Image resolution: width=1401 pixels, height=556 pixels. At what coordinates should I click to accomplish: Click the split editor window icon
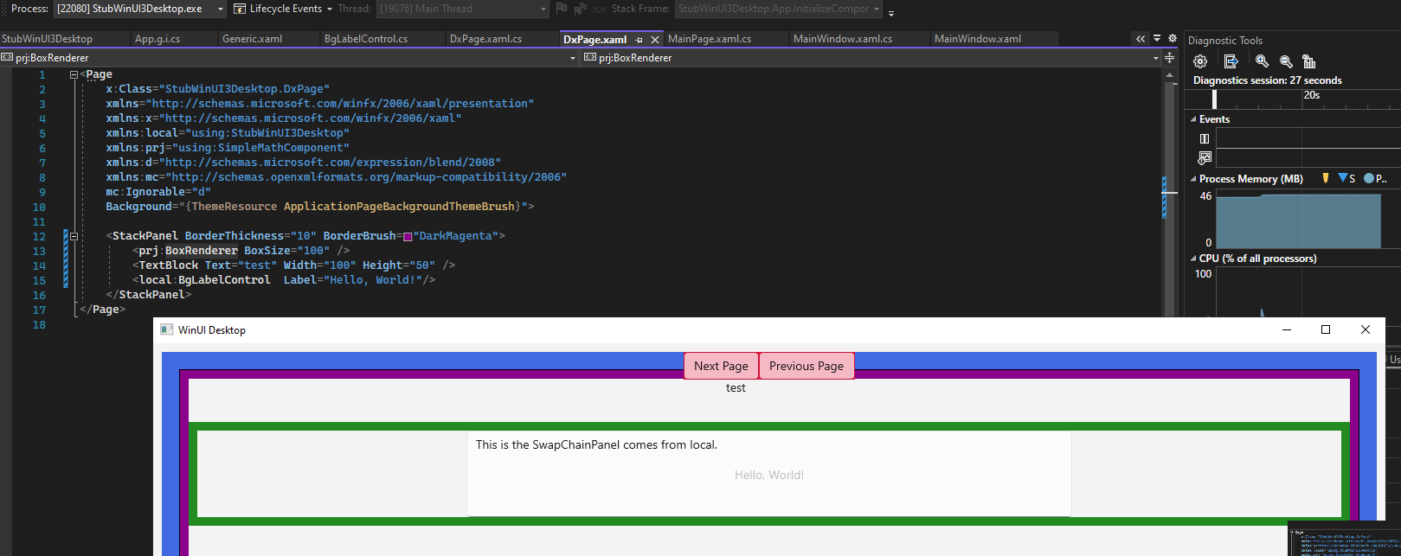click(x=1170, y=58)
